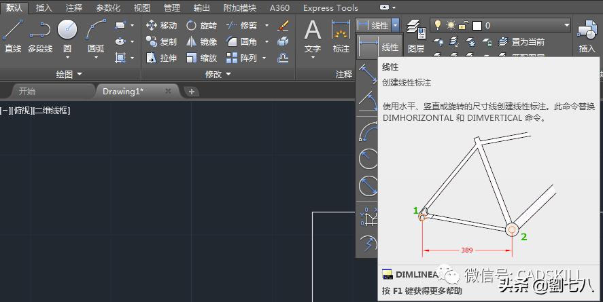603x302 pixels.
Task: Select the 圆角 fillet tool
Action: 242,41
